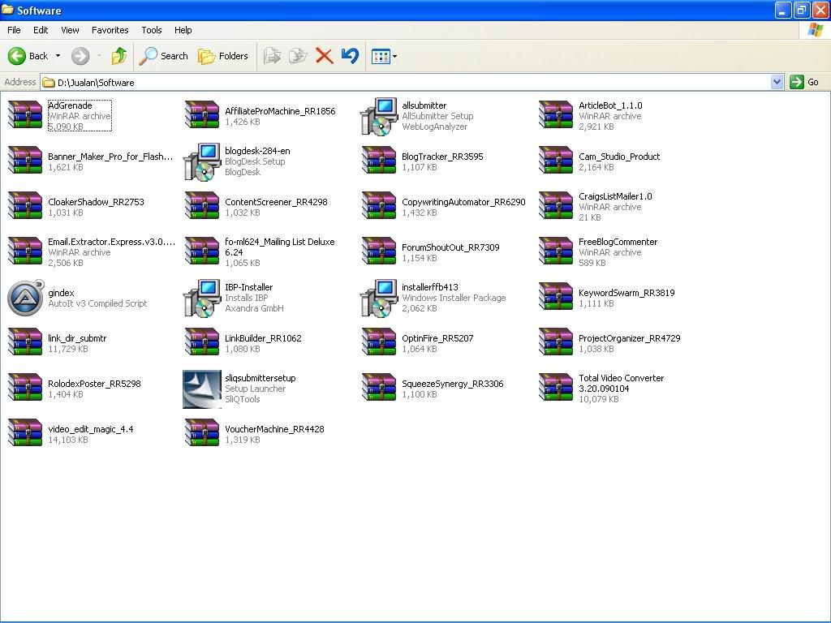Toggle the Folders pane button

[x=223, y=56]
